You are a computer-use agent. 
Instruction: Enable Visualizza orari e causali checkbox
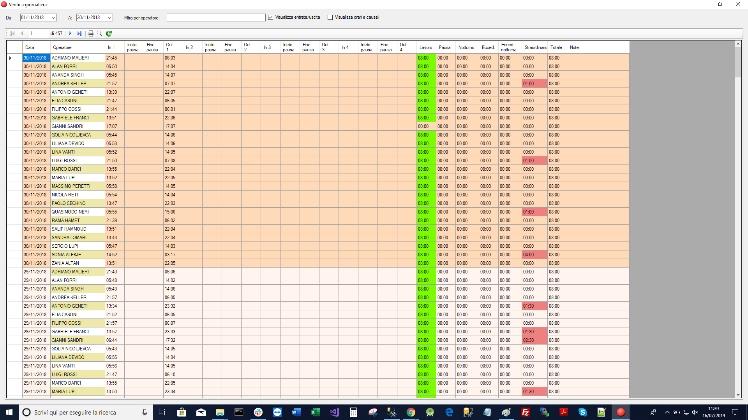tap(330, 17)
